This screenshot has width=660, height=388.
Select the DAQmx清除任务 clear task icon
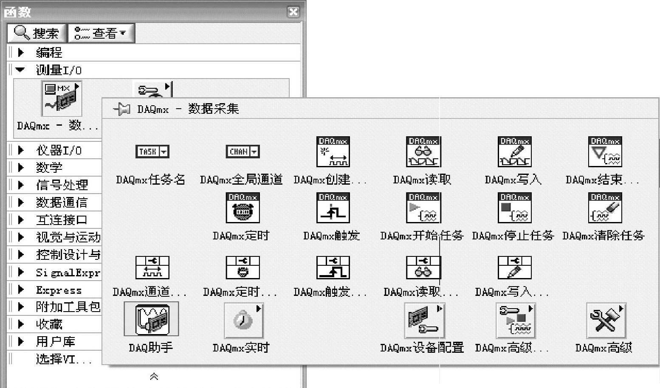(x=605, y=208)
